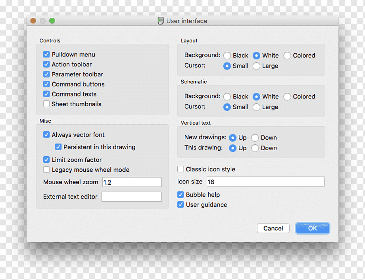Enable Sheet thumbnails checkbox
Screen dimensions: 365x280
pyautogui.click(x=46, y=104)
